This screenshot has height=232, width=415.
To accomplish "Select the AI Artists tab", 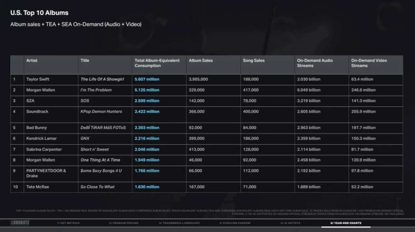I will (x=290, y=223).
